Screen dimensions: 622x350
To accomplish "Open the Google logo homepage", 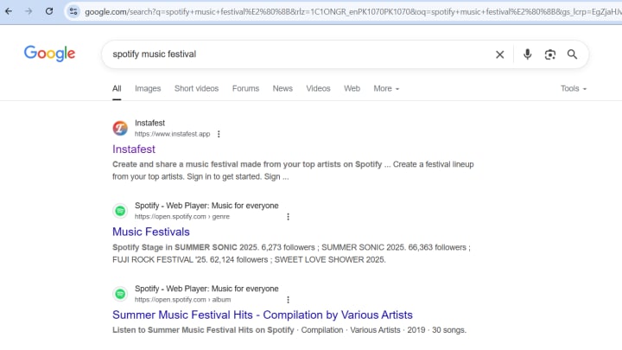I will click(49, 54).
